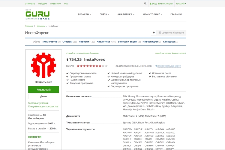This screenshot has height=150, width=225.
Task: Open the Регистрация link
Action: (165, 4)
